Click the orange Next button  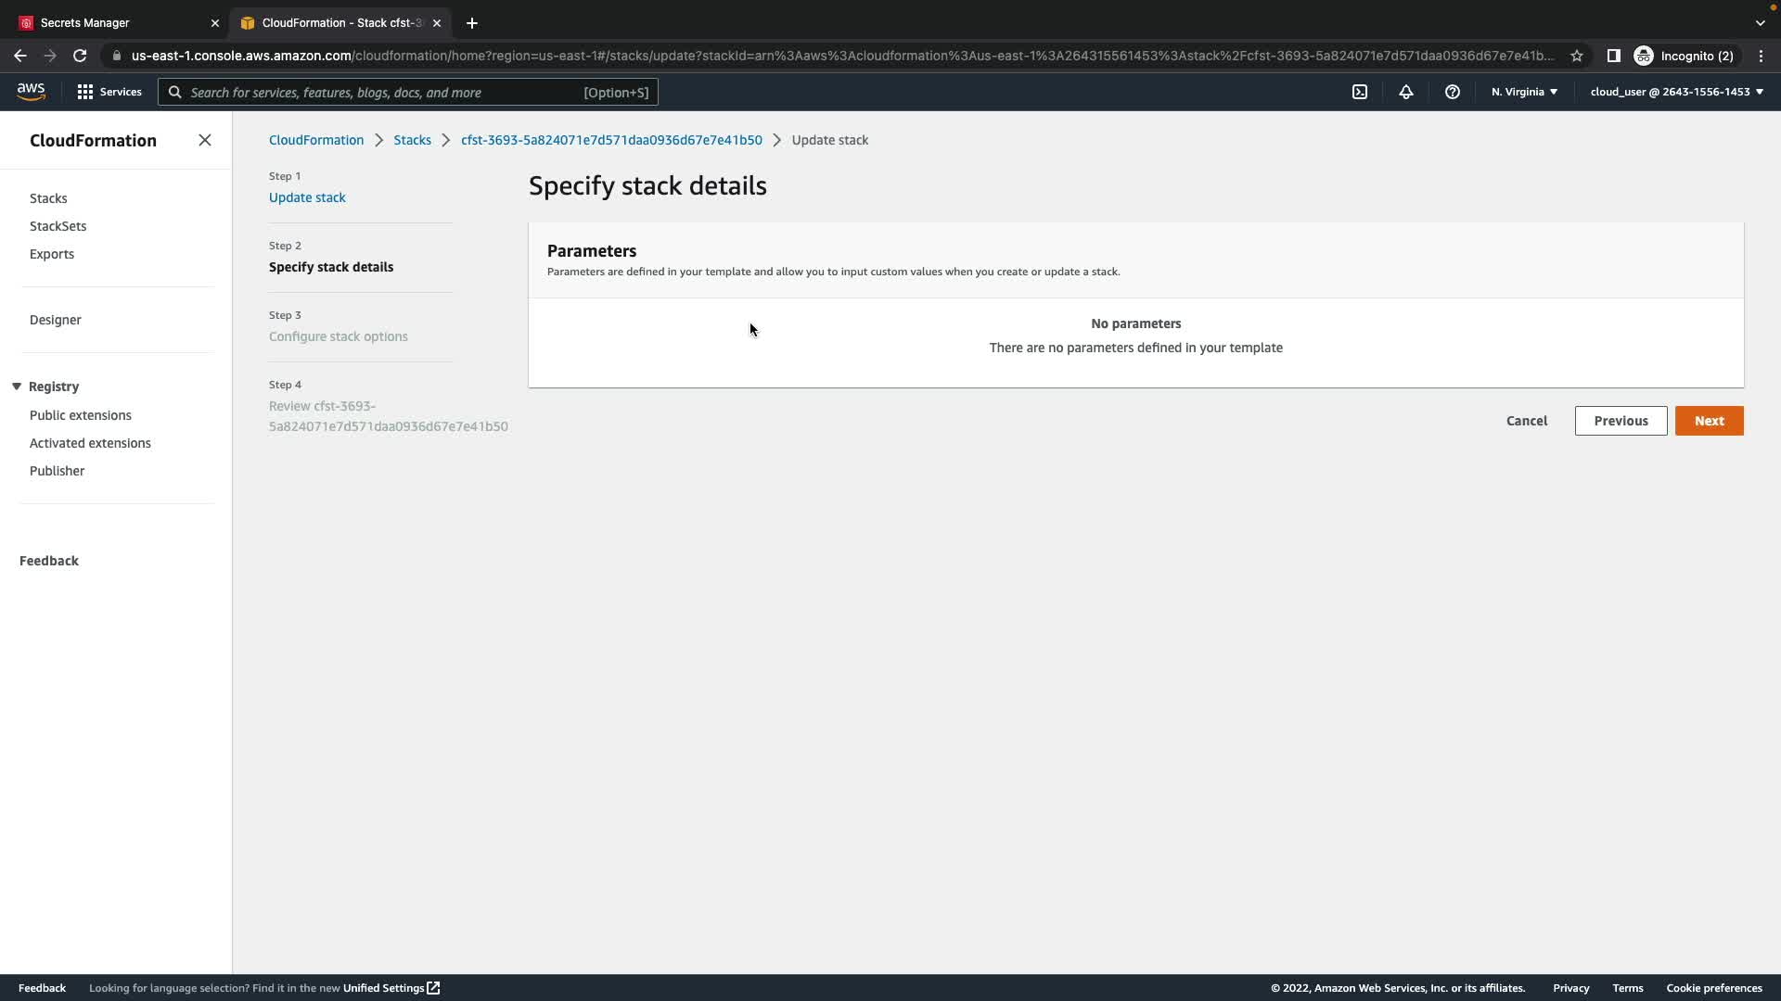click(x=1708, y=421)
